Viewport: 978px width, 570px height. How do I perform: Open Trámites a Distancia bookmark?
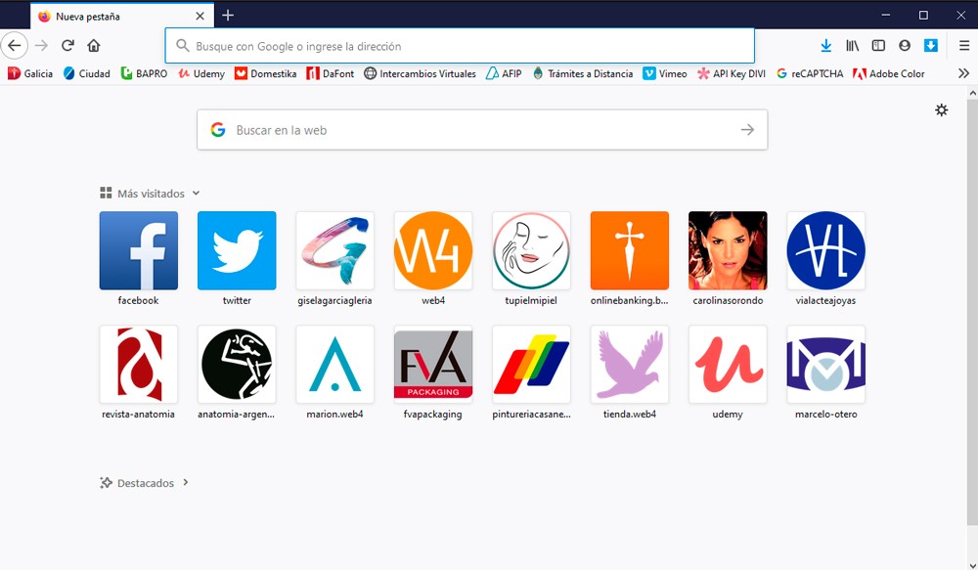[583, 73]
